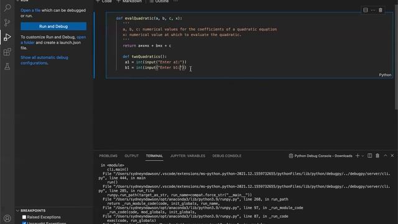Click the Python Debug Console gear icon
This screenshot has height=224, width=398.
(291, 156)
